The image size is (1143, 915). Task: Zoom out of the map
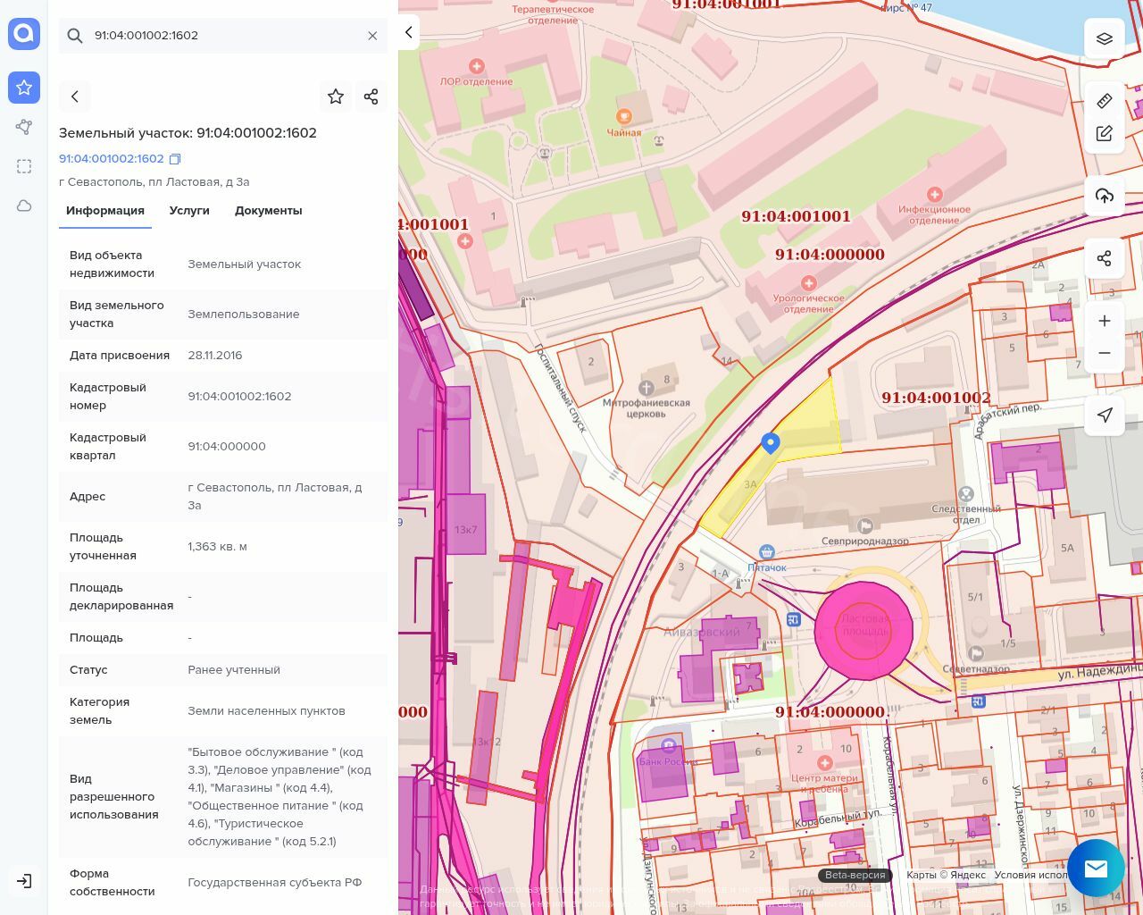(1105, 353)
